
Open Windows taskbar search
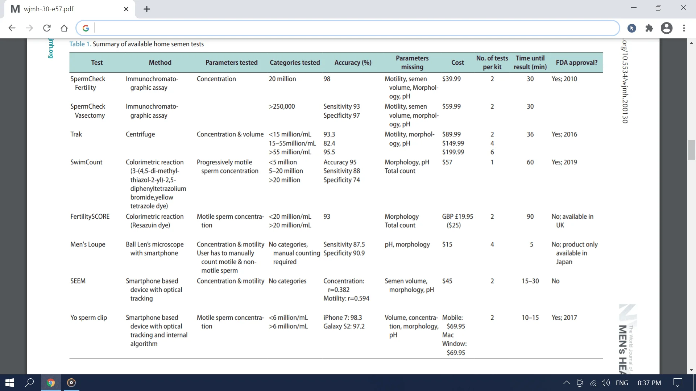[x=29, y=383]
